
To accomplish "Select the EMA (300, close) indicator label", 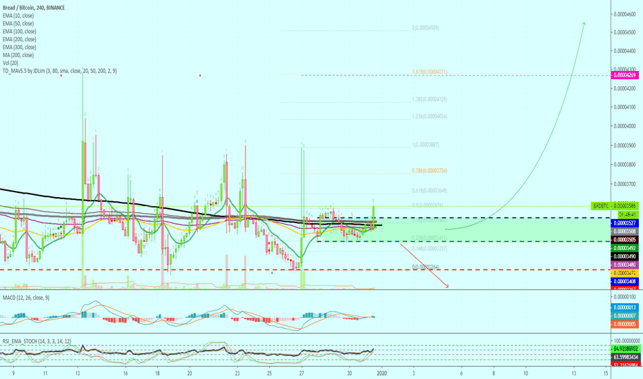I will pos(19,47).
